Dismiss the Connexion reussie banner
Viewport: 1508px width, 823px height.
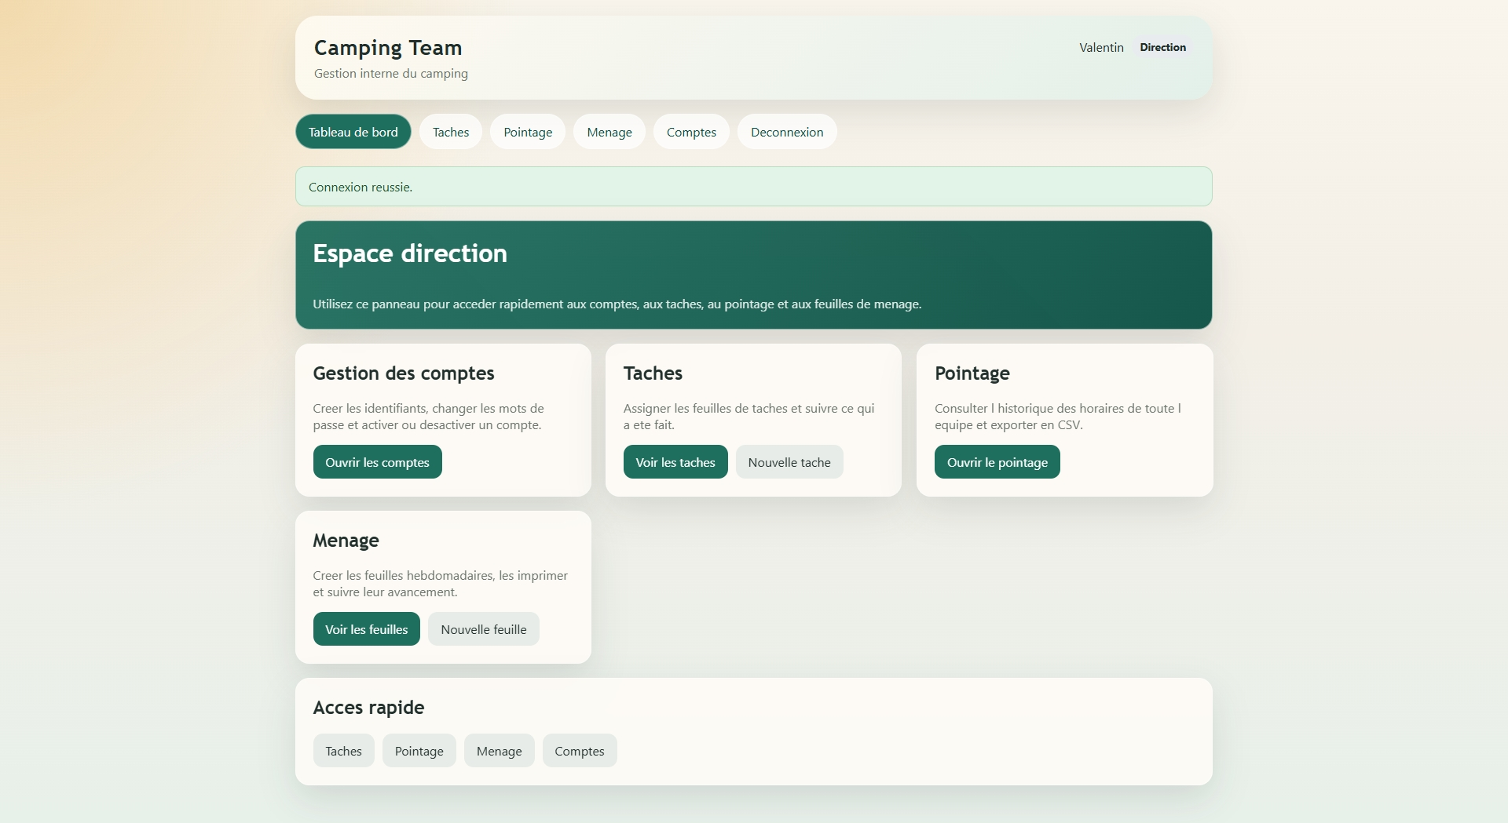(753, 186)
